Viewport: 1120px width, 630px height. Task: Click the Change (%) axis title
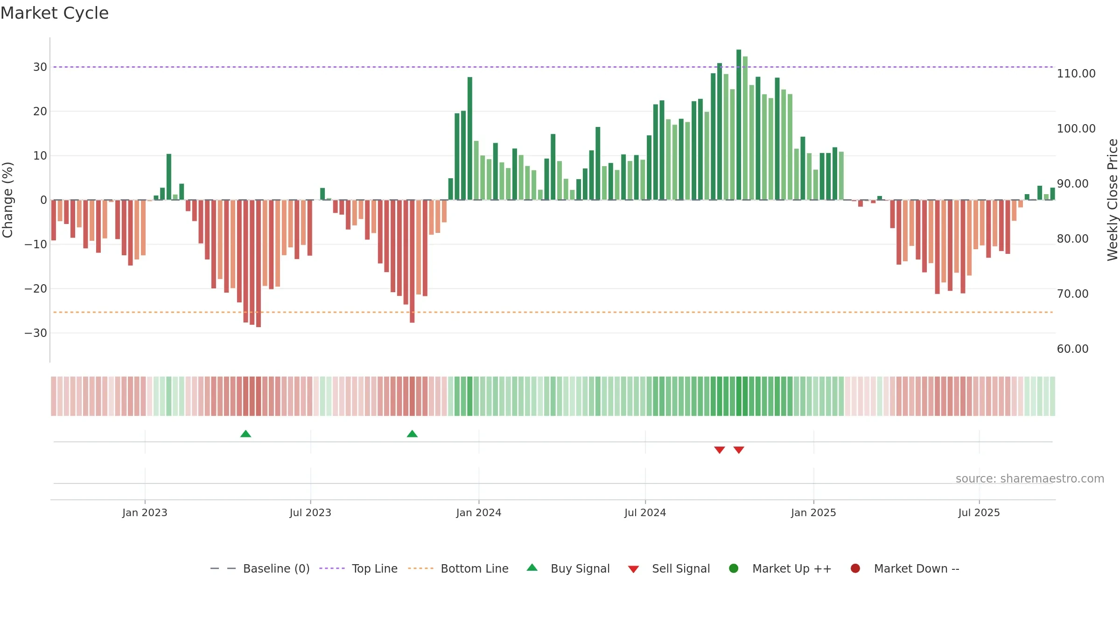[x=7, y=200]
